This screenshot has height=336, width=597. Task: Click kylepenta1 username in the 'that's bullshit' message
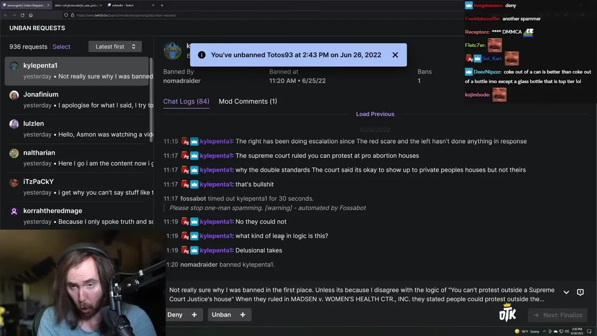click(x=216, y=184)
